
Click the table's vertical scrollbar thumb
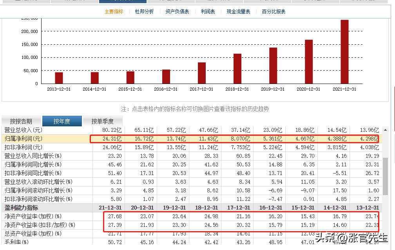click(386, 176)
